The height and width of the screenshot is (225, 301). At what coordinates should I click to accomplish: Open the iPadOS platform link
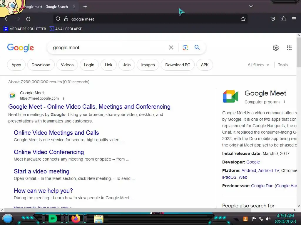[x=229, y=177]
